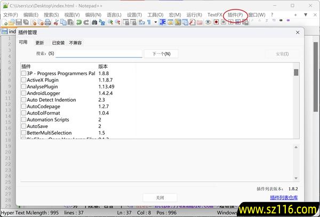Click the Open file folder icon

(11, 22)
